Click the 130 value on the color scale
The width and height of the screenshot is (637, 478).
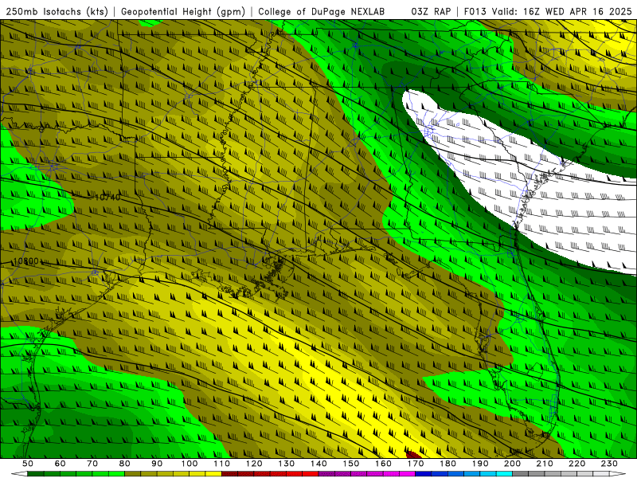287,464
